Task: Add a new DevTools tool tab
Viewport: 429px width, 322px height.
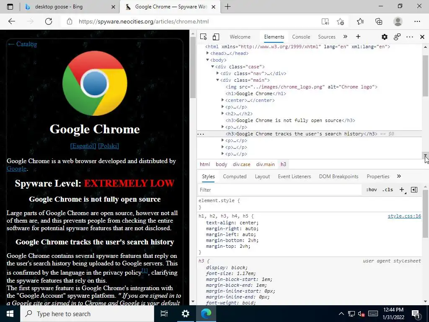Action: point(358,37)
